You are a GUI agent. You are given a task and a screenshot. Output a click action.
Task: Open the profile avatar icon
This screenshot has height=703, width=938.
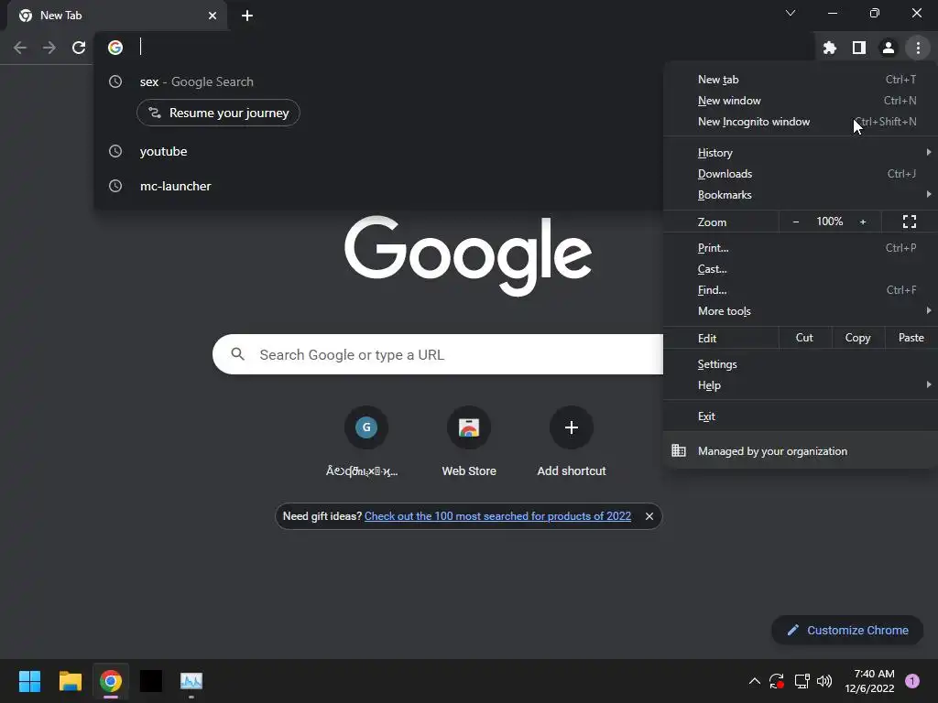pyautogui.click(x=889, y=48)
